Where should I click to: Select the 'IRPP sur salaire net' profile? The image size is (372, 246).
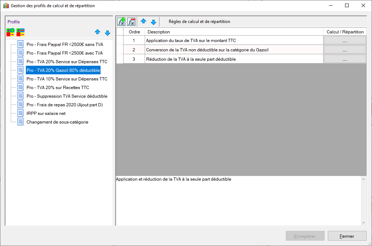tap(46, 113)
